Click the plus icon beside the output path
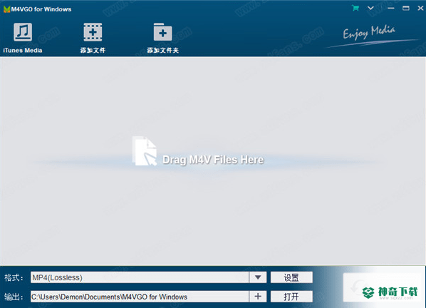 258,297
